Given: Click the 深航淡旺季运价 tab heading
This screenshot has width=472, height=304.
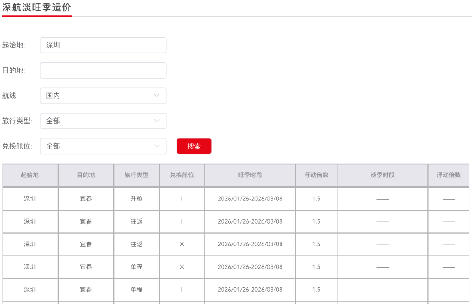Looking at the screenshot, I should pos(37,7).
